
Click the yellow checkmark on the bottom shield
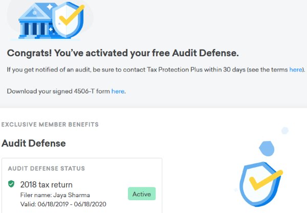click(265, 181)
